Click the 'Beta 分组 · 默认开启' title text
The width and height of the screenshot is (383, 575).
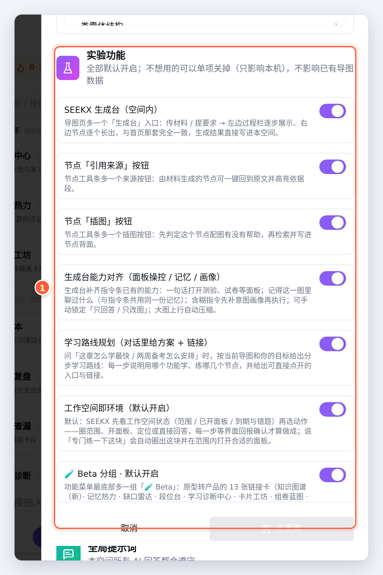coord(118,473)
